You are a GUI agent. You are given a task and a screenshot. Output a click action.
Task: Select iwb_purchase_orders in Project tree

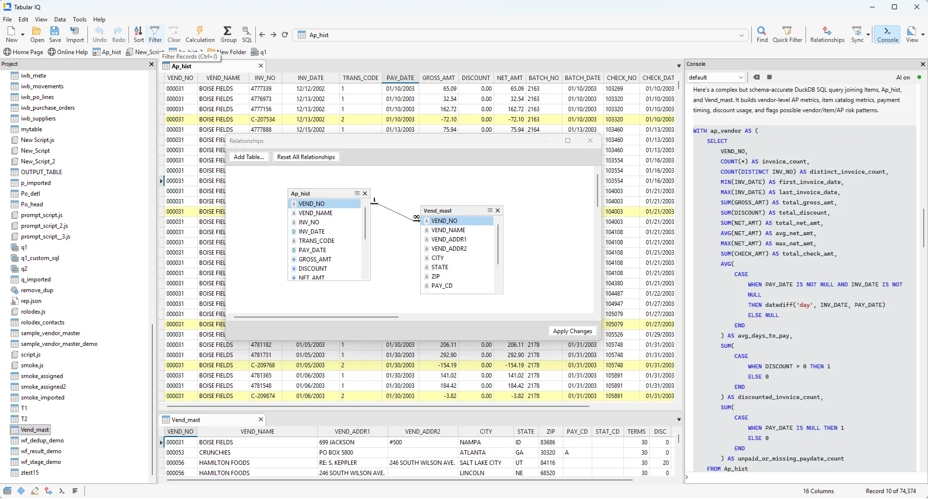(48, 108)
